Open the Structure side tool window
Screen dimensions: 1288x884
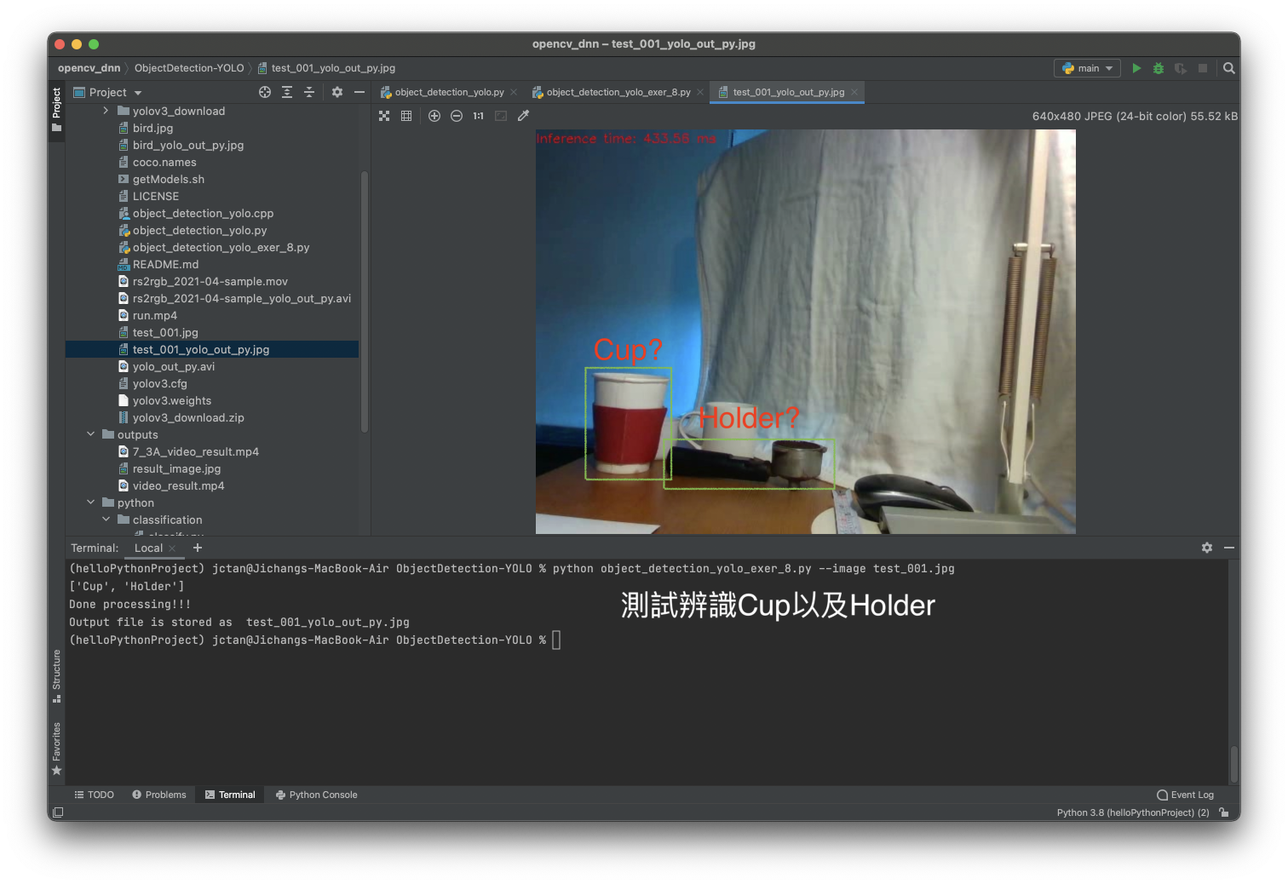point(56,676)
